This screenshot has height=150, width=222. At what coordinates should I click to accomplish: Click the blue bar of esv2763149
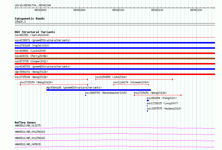pos(115,48)
